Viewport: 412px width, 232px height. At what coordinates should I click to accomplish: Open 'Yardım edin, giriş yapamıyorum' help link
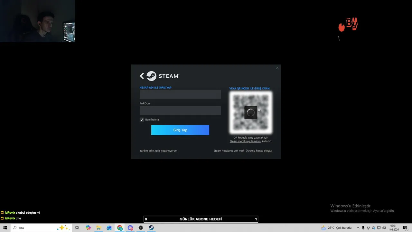click(x=158, y=151)
